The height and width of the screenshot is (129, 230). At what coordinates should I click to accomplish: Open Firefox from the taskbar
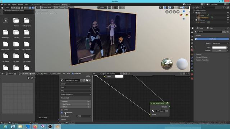tap(35, 126)
